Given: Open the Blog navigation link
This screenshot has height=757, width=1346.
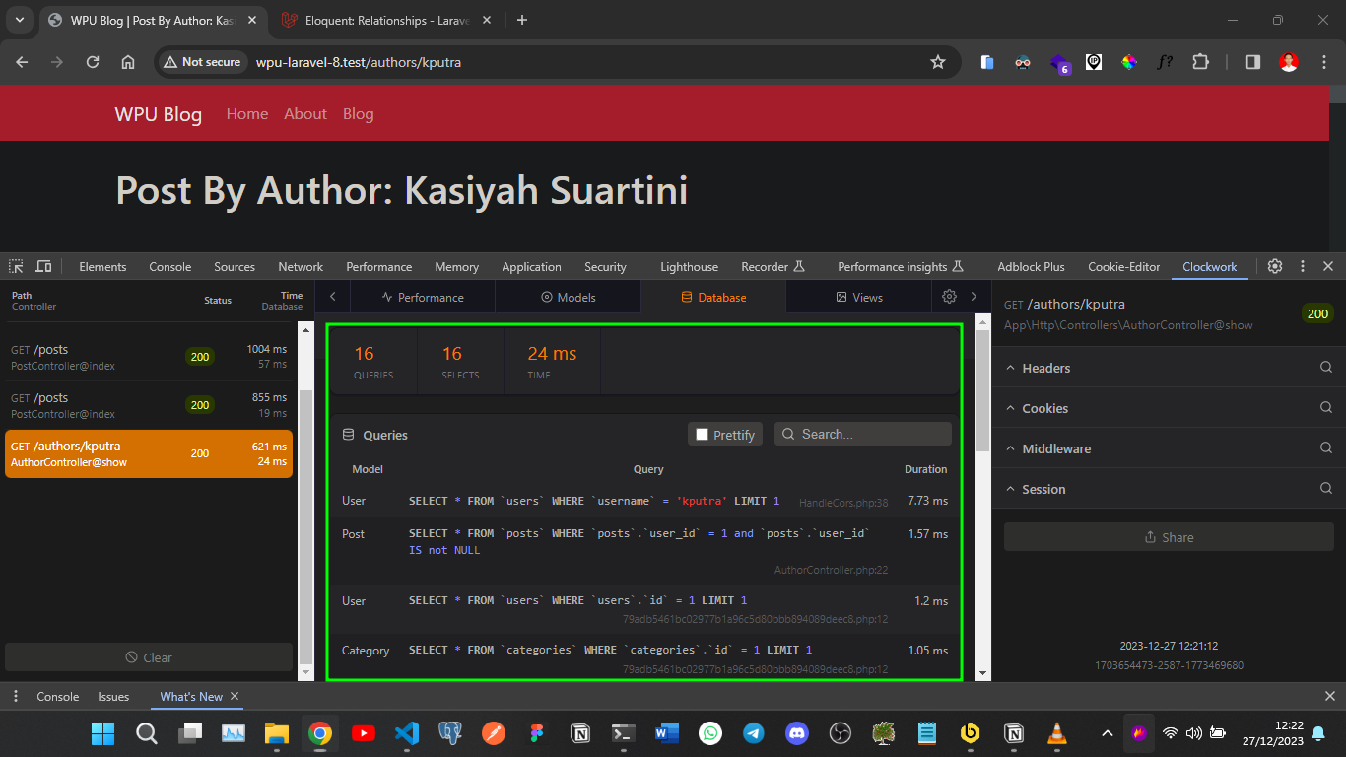Looking at the screenshot, I should 358,113.
